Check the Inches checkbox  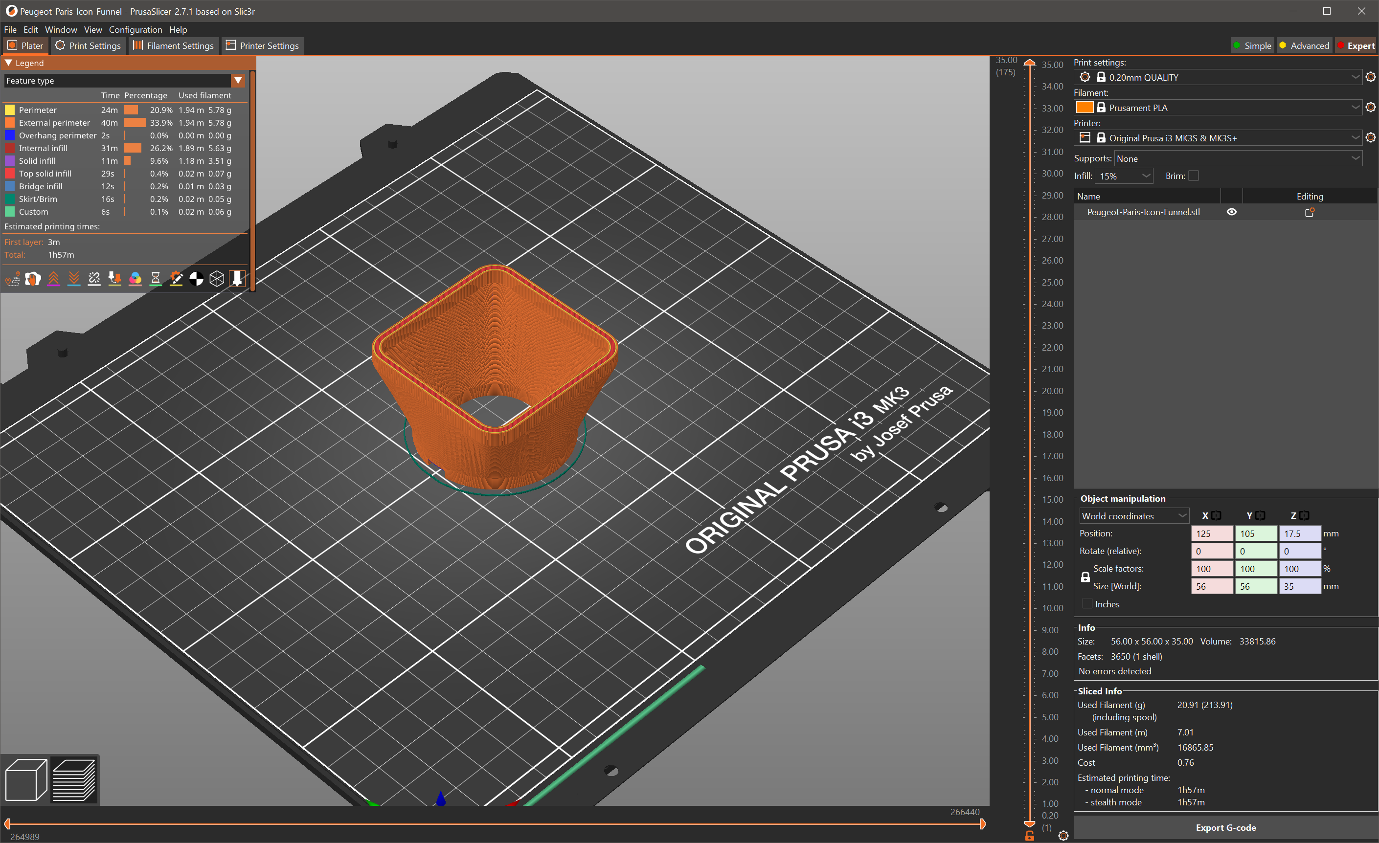1087,604
